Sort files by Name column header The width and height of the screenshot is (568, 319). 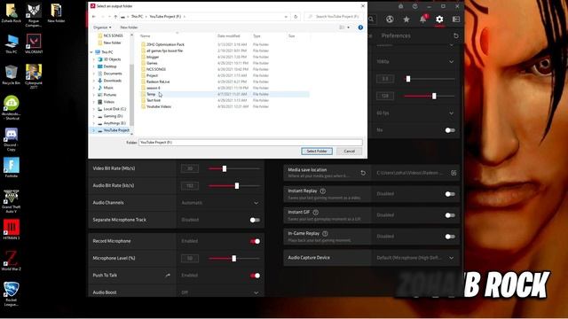coord(145,36)
